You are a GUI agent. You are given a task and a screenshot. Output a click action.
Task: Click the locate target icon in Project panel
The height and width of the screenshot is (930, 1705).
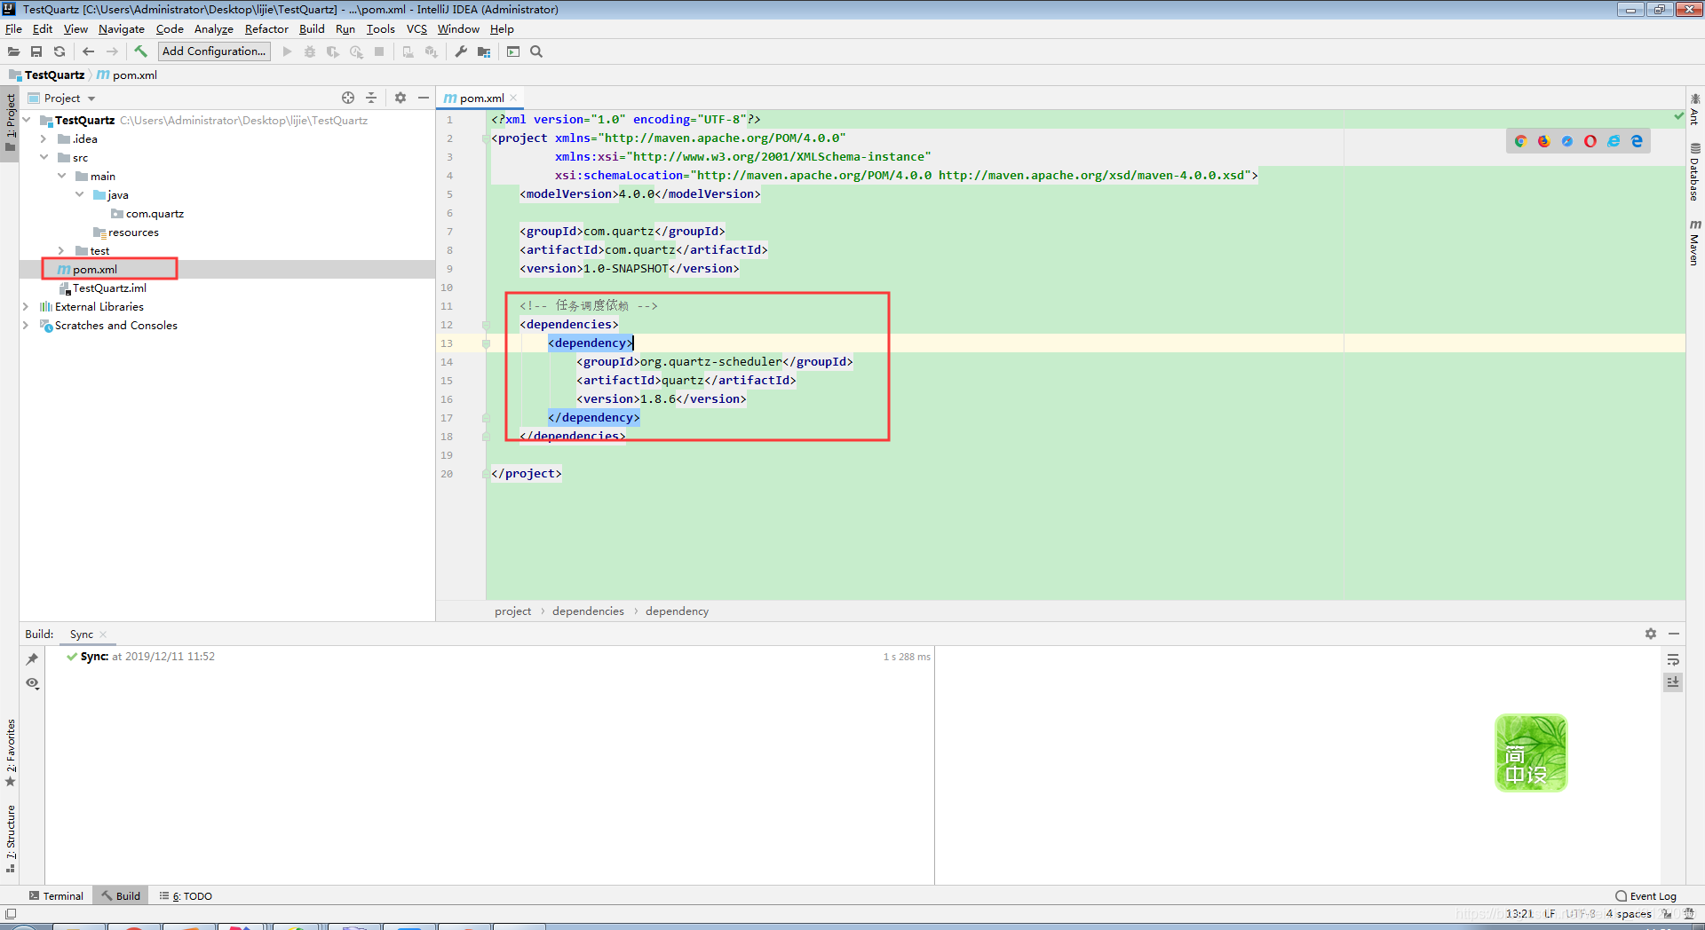[348, 98]
